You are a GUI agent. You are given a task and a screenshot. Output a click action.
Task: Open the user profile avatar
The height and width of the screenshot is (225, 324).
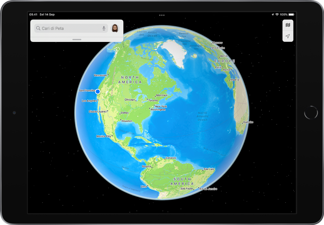[115, 28]
